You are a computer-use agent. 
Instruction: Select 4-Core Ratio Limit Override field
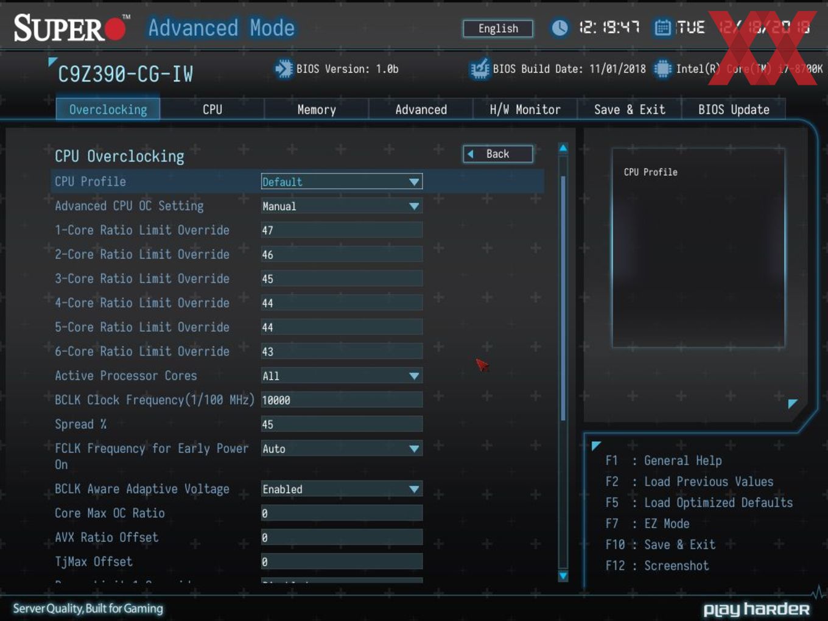[x=342, y=303]
